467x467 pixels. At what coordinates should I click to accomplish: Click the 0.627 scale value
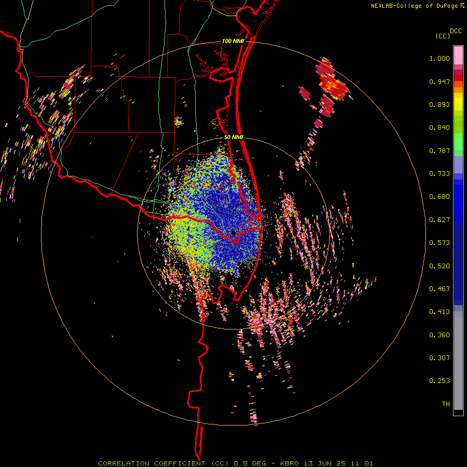click(439, 220)
